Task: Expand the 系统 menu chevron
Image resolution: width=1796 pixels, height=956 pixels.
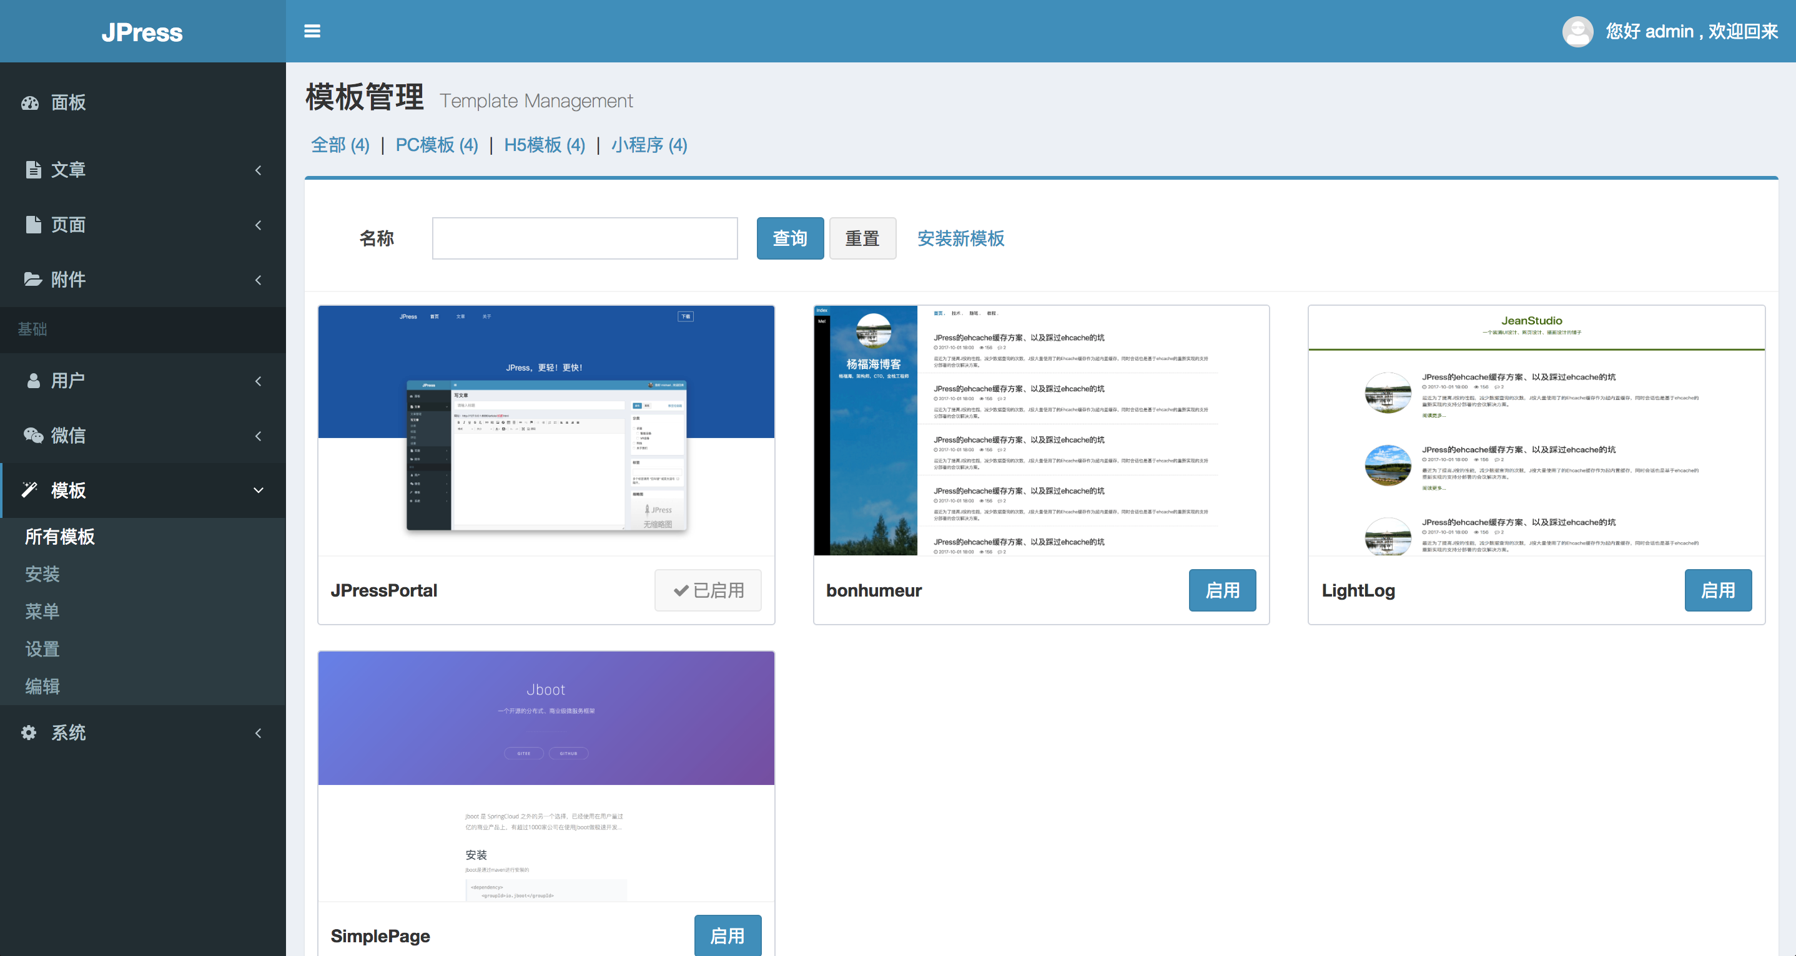Action: click(258, 733)
